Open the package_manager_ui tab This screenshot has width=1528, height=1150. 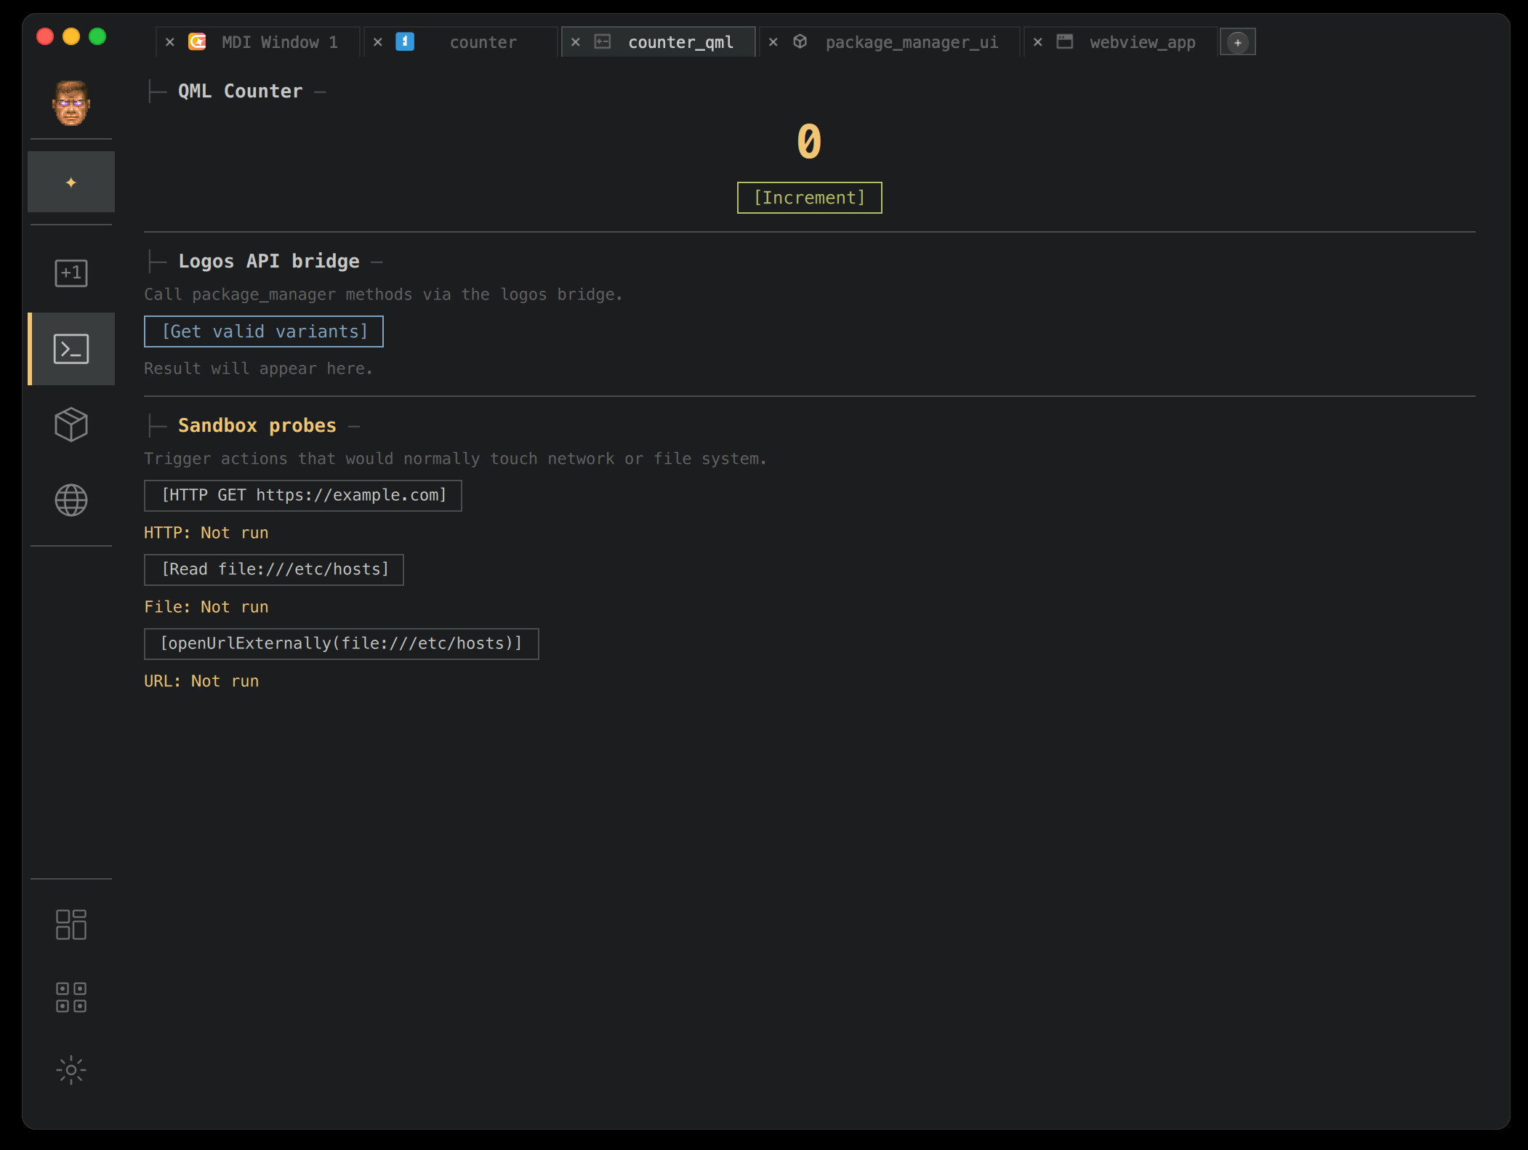(x=912, y=42)
